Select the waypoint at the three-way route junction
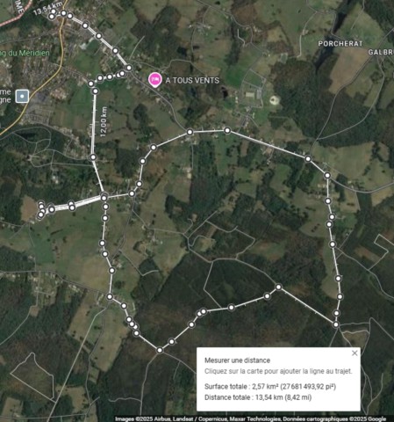This screenshot has width=394, height=422. 104,198
